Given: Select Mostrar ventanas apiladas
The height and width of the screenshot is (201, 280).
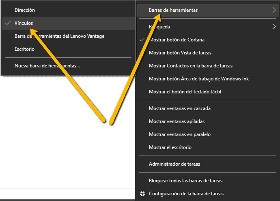Looking at the screenshot, I should point(208,121).
